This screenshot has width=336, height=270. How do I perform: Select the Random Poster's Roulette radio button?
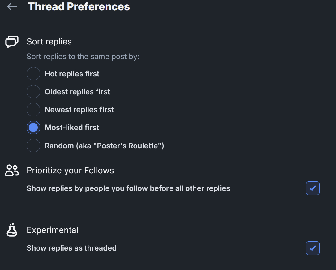pos(33,146)
